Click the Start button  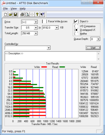tap(93, 48)
